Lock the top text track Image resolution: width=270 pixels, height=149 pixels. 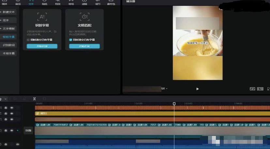(x=6, y=108)
